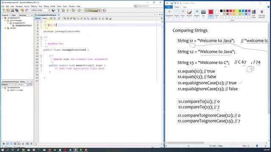Click the Debug Project icon in NetBeans toolbar

(x=73, y=10)
